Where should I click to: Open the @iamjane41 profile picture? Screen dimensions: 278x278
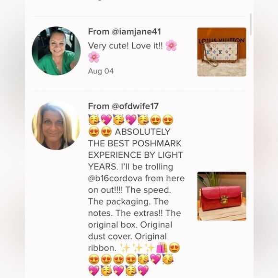(56, 51)
